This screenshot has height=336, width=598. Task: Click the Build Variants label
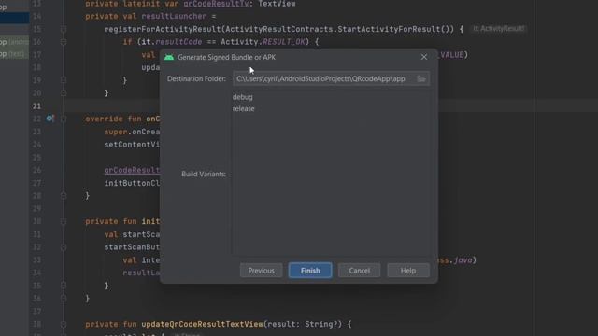point(204,175)
